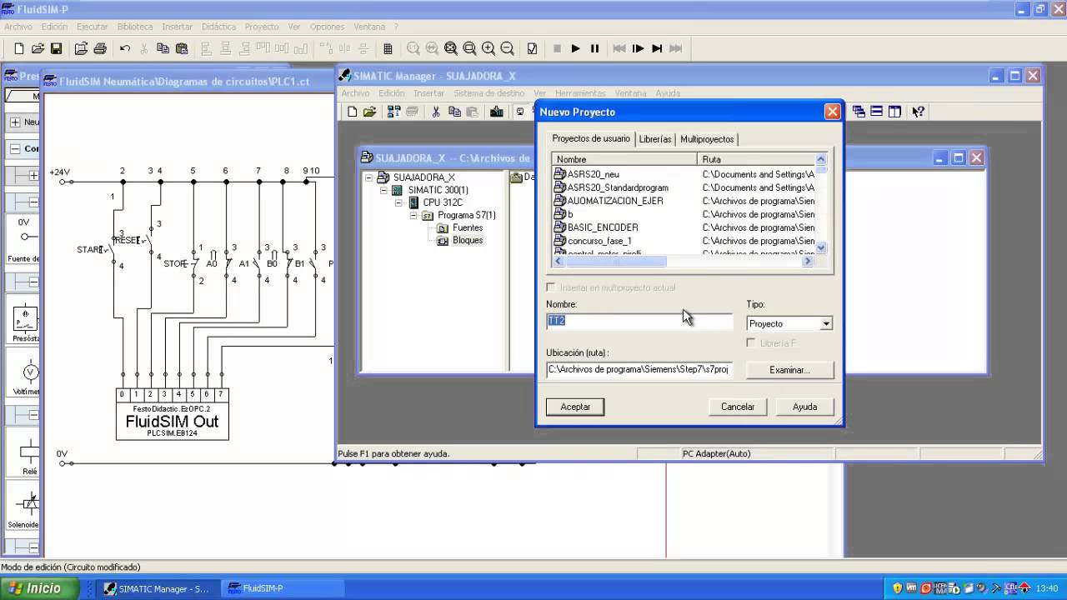Click horizontal scrollbar of project list
1067x600 pixels.
pyautogui.click(x=684, y=261)
